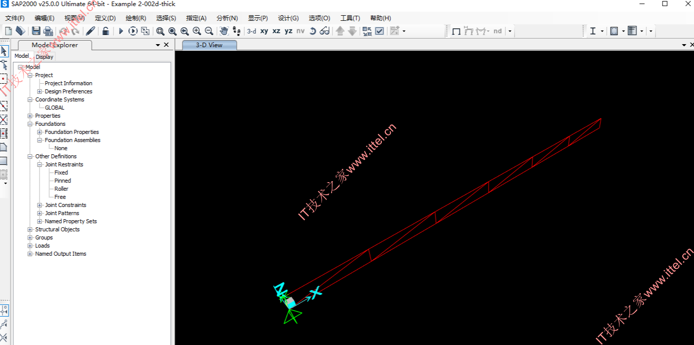Select the Pinned joint restraint
Image resolution: width=694 pixels, height=345 pixels.
63,181
